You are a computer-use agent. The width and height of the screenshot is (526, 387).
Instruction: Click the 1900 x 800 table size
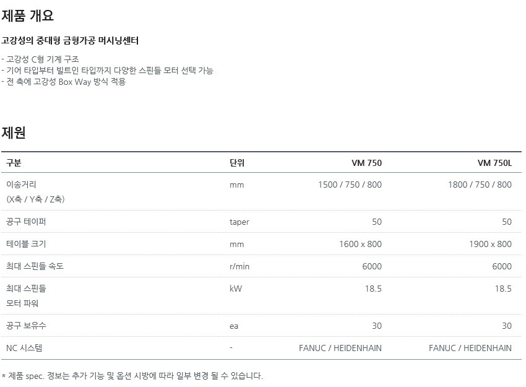click(490, 244)
